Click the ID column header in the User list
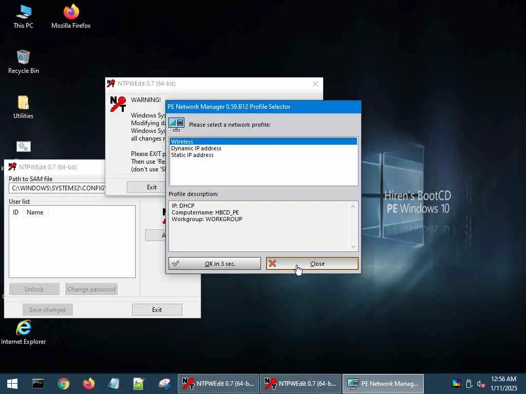This screenshot has width=526, height=394. click(x=16, y=212)
